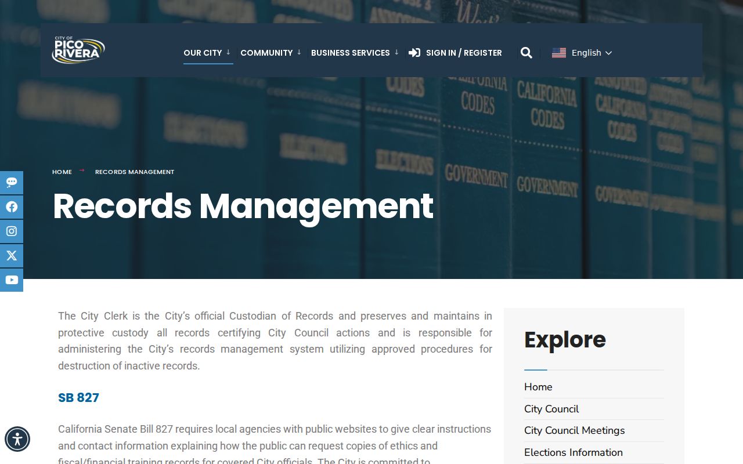Open the English language dropdown
This screenshot has width=743, height=464.
pos(591,53)
